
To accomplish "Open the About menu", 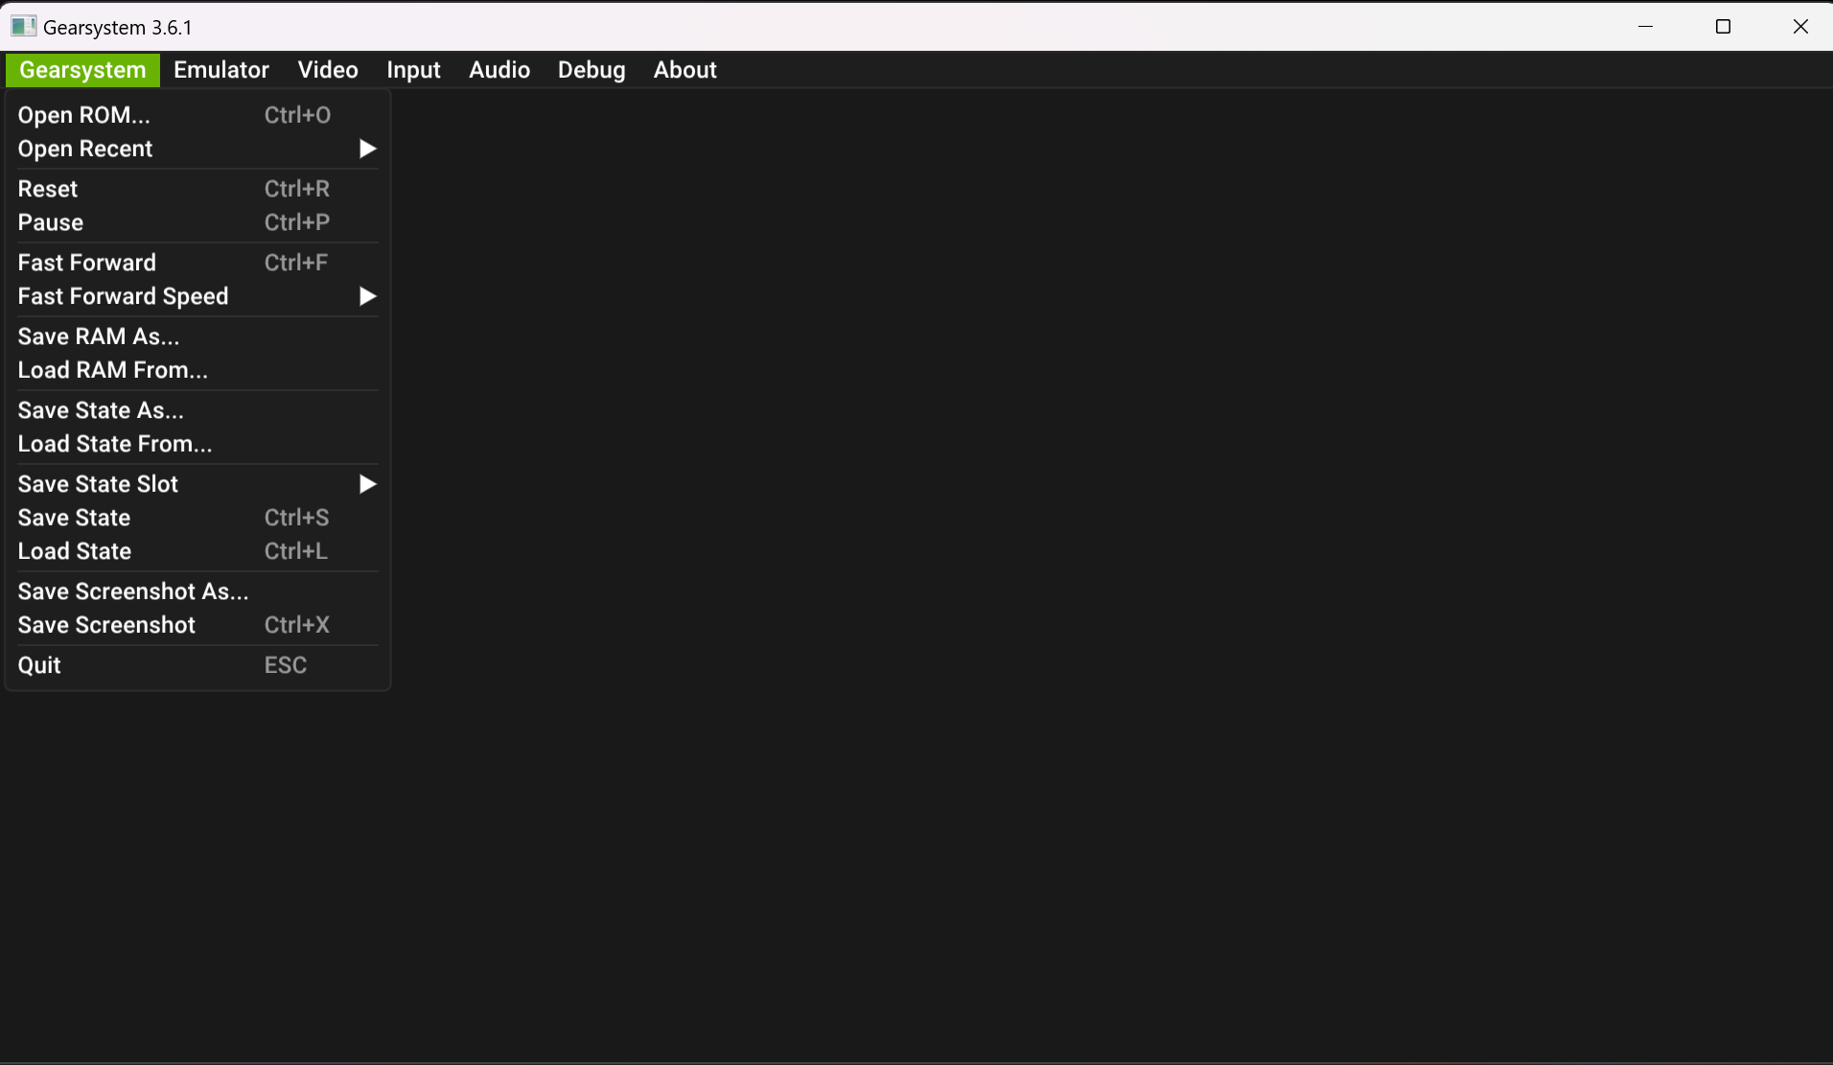I will click(x=684, y=70).
